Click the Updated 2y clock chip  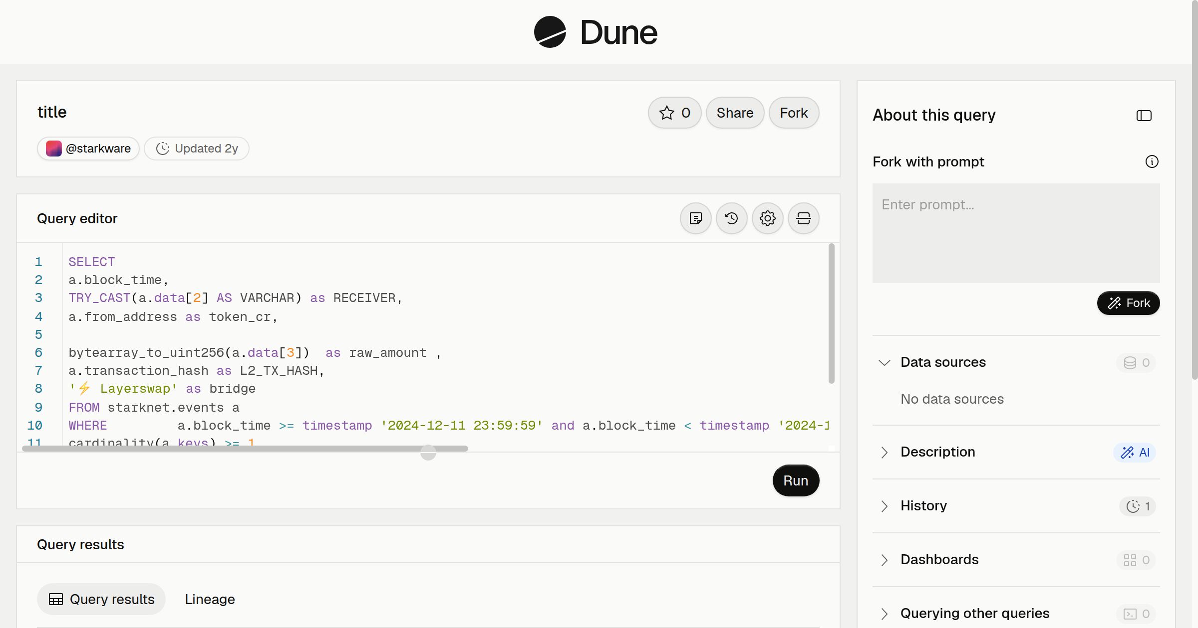tap(197, 149)
